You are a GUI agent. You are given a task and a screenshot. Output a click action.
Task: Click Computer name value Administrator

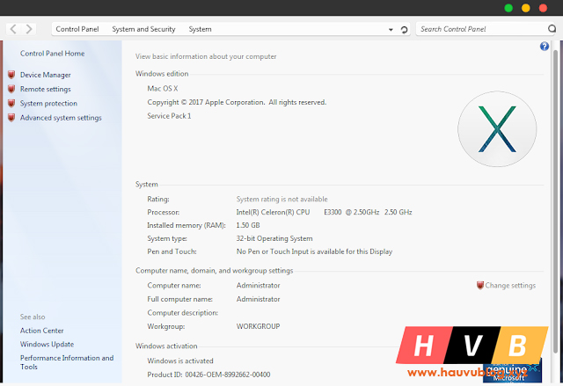[258, 286]
